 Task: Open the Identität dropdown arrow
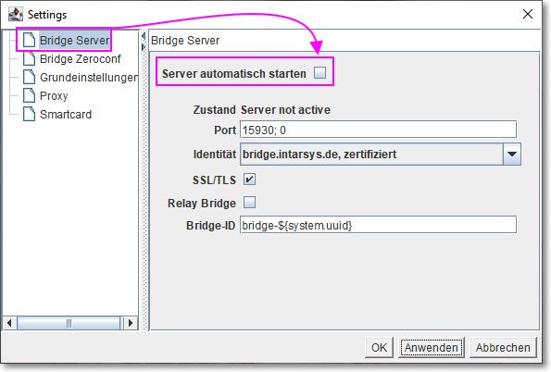point(511,155)
